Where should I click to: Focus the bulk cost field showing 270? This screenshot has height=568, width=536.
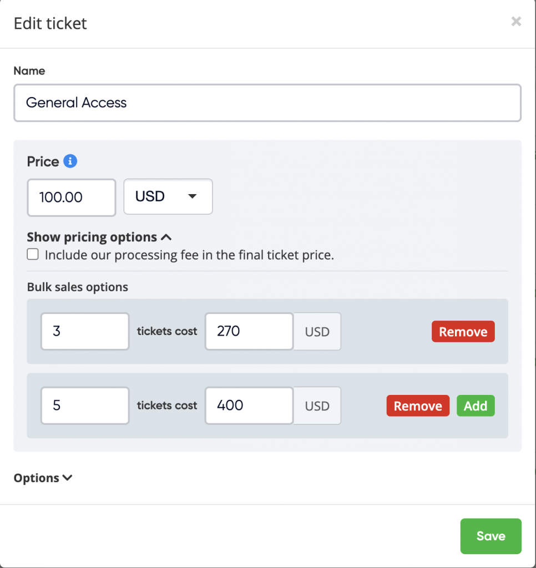pyautogui.click(x=249, y=332)
